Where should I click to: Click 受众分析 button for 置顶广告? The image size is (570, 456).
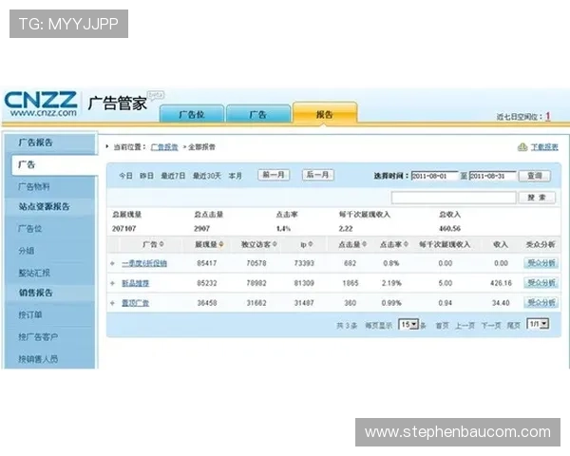(541, 302)
